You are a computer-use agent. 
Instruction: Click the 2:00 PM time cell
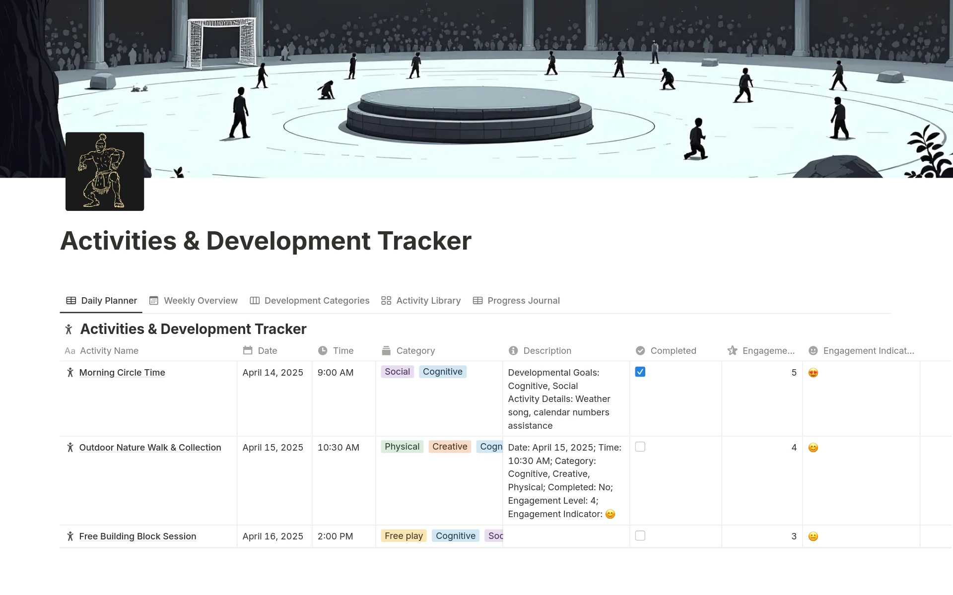coord(343,536)
